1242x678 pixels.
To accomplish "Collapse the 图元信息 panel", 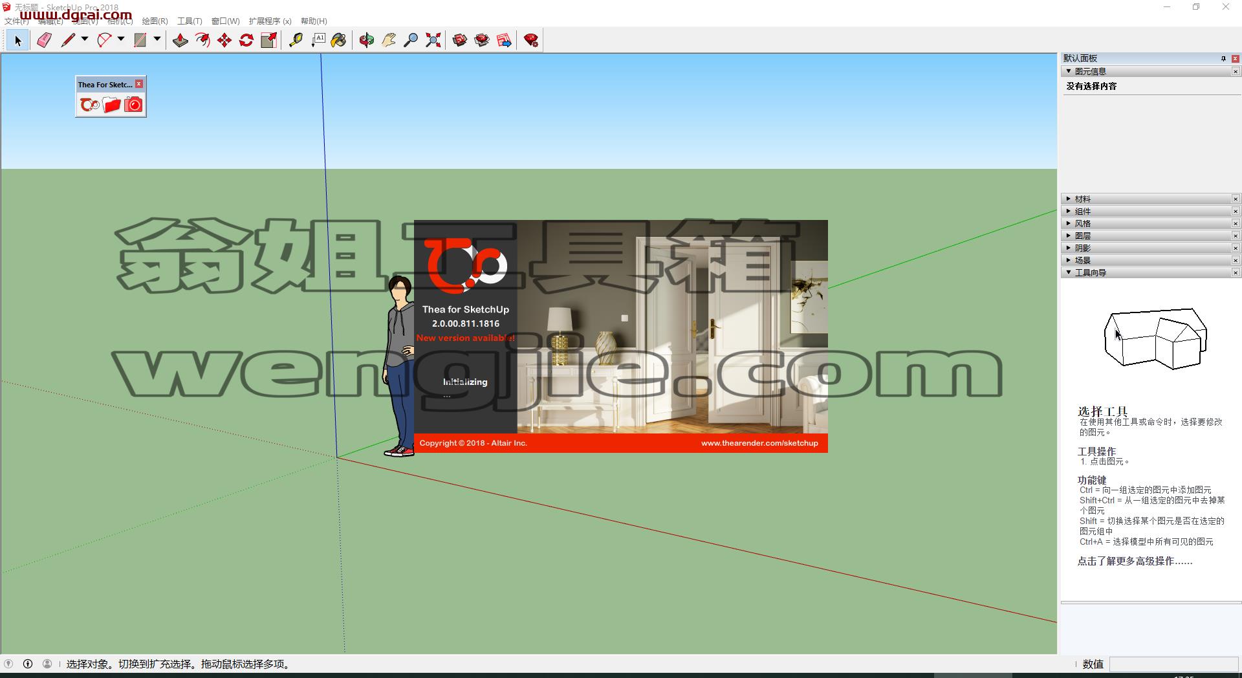I will click(x=1069, y=71).
